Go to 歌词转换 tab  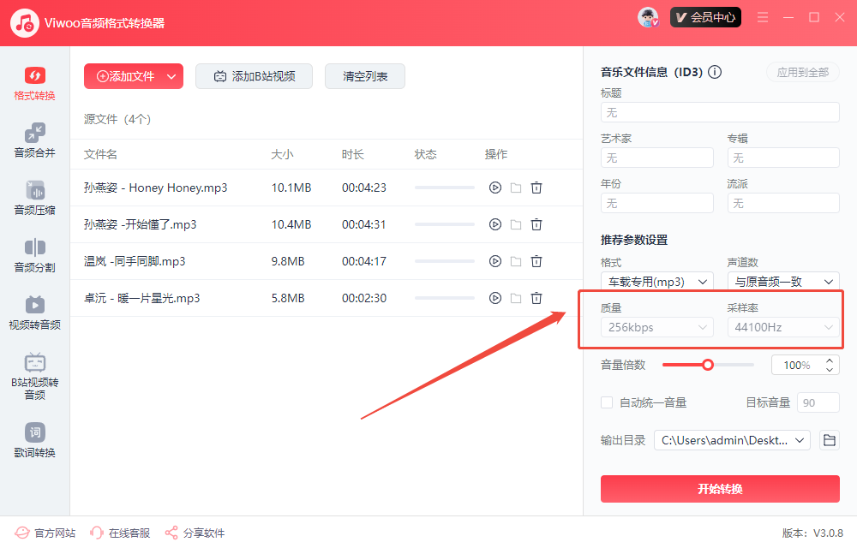pyautogui.click(x=35, y=440)
